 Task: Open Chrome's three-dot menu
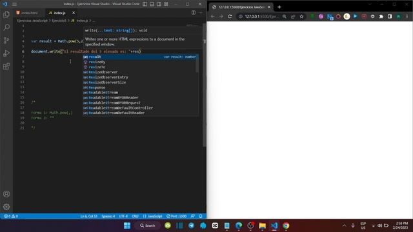[x=407, y=16]
